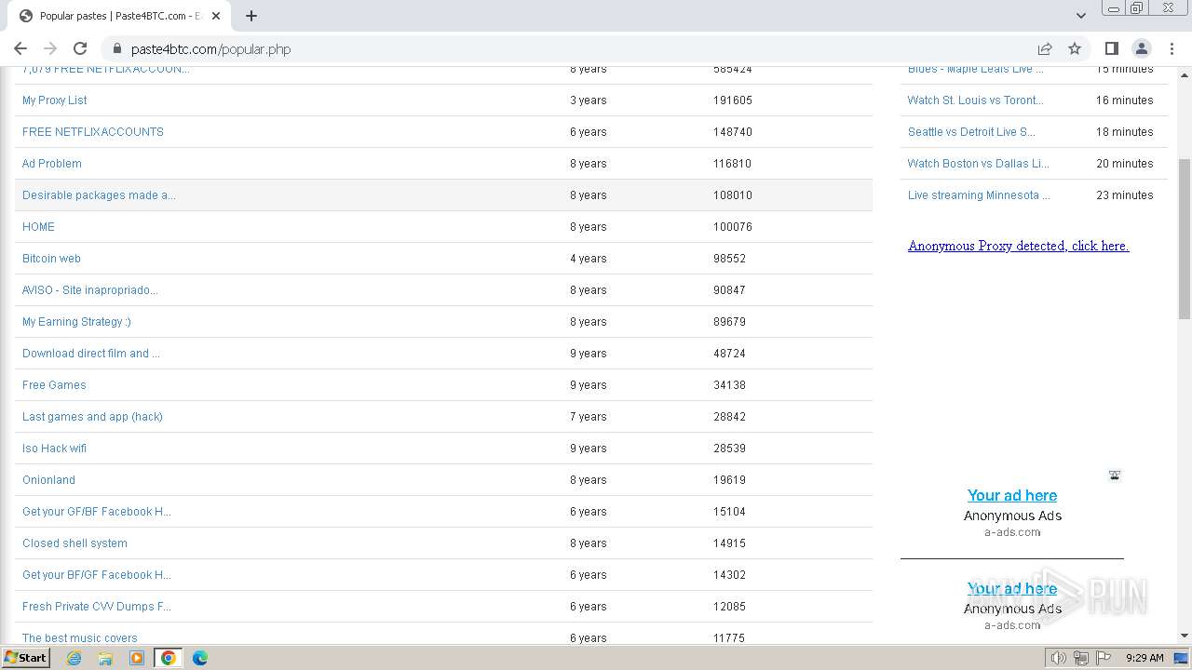Image resolution: width=1192 pixels, height=670 pixels.
Task: Open the browser side panel
Action: click(x=1111, y=48)
